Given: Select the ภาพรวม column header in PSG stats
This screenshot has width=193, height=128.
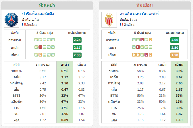Looking at the screenshot, I should click(x=43, y=65).
